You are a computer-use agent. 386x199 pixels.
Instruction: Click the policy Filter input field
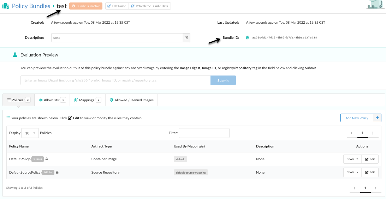coord(204,133)
